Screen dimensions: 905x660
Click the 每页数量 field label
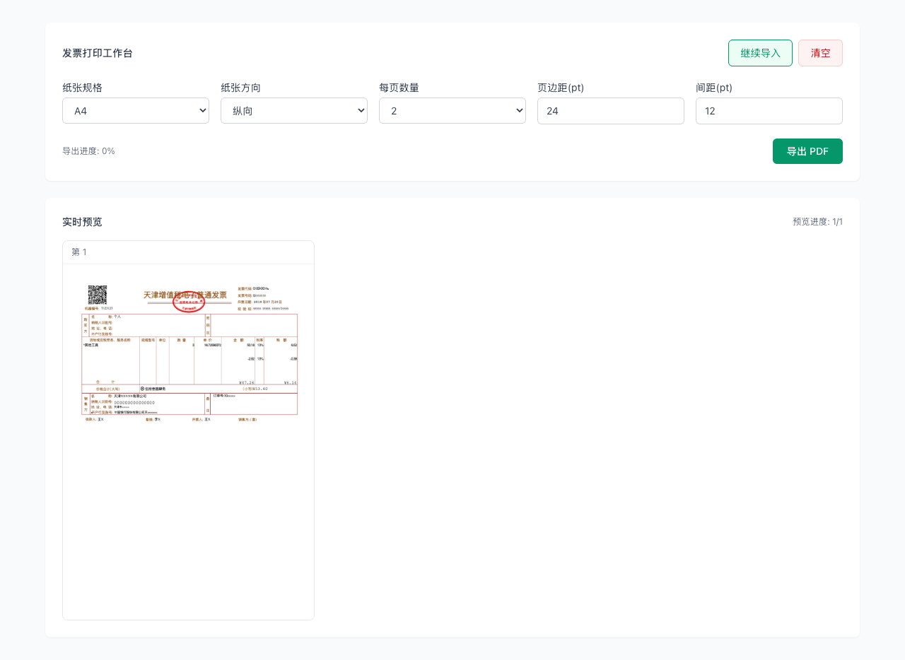399,88
